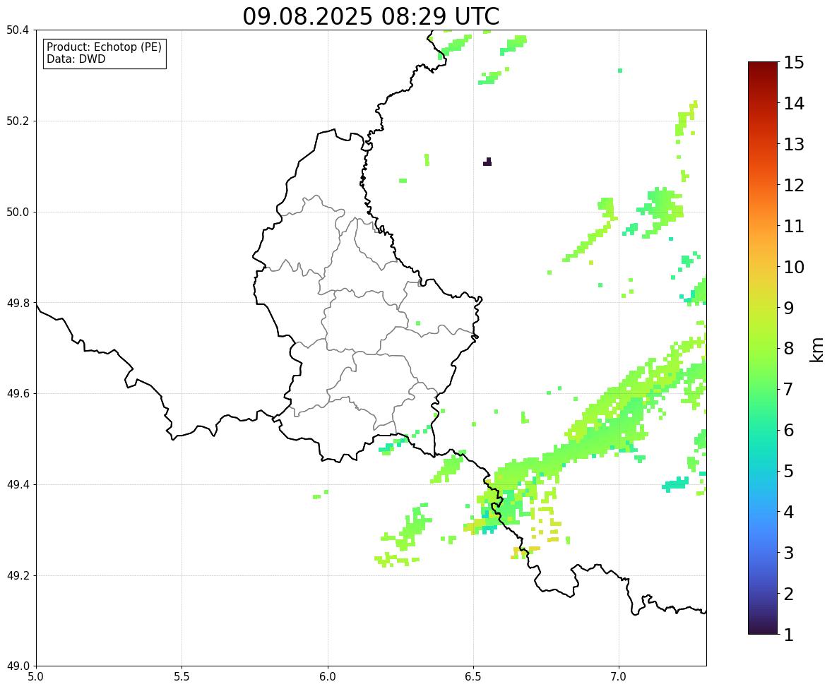
Task: Click colorbar tick label 7
Action: 789,389
